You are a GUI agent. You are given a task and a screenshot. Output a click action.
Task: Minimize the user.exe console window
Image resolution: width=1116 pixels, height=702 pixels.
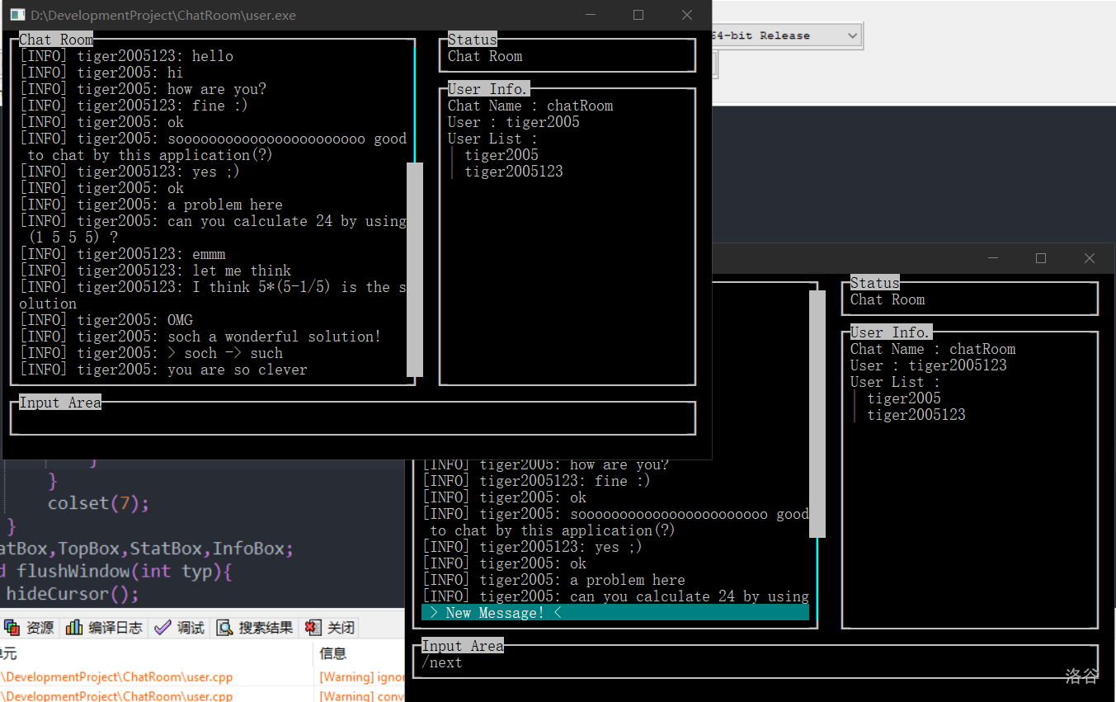point(590,15)
